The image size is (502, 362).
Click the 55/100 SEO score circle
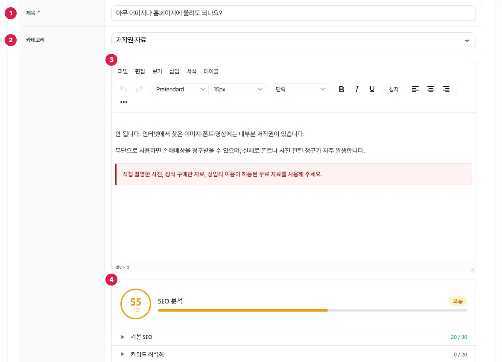(136, 304)
